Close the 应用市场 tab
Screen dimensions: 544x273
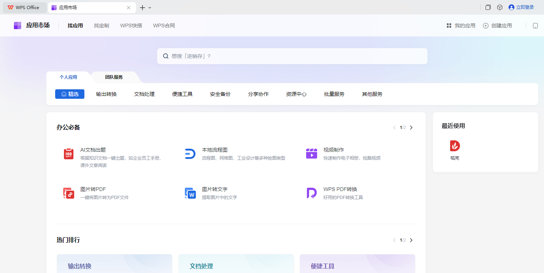point(129,8)
